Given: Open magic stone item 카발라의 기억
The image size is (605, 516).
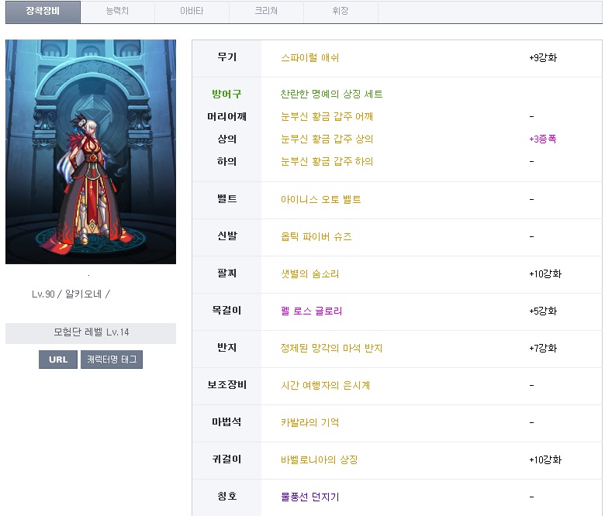Looking at the screenshot, I should 309,422.
